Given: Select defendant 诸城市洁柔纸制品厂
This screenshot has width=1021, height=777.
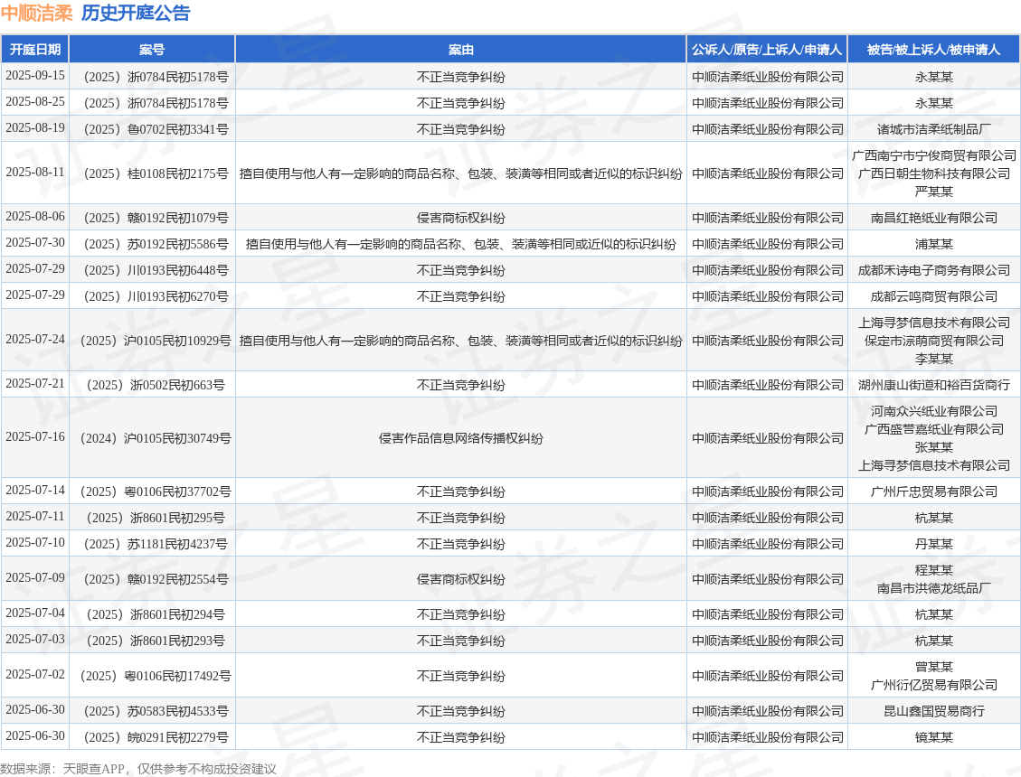Looking at the screenshot, I should tap(934, 129).
